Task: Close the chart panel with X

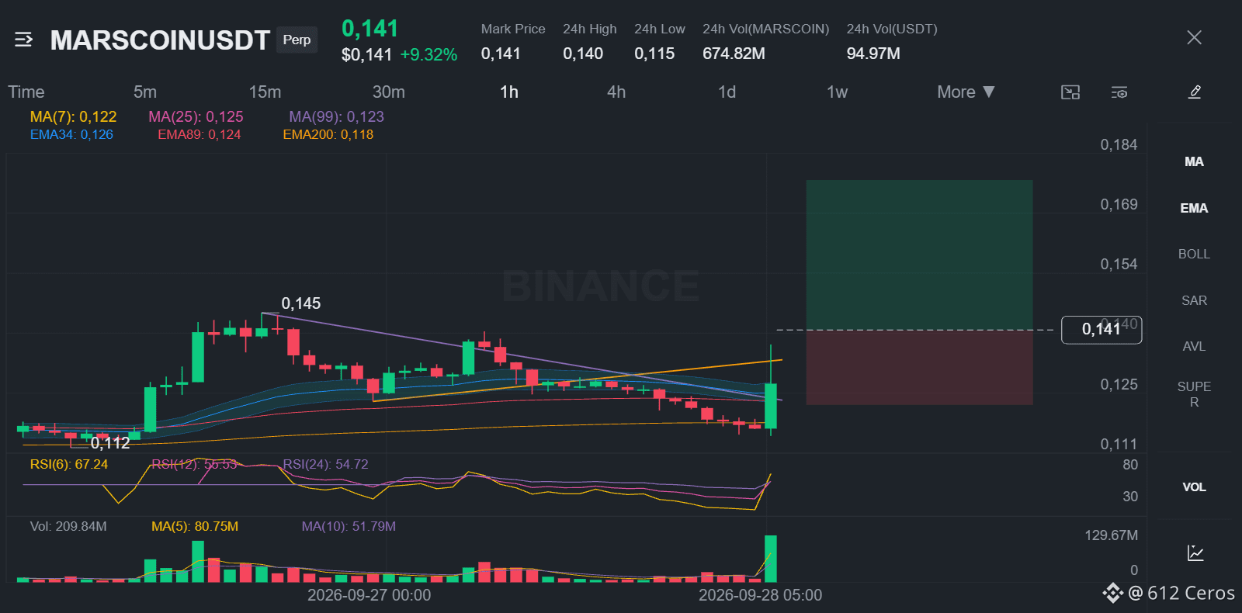Action: [x=1194, y=37]
